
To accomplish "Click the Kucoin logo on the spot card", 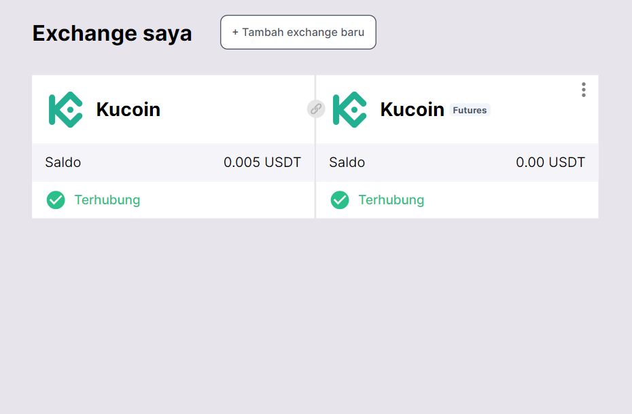I will click(65, 109).
